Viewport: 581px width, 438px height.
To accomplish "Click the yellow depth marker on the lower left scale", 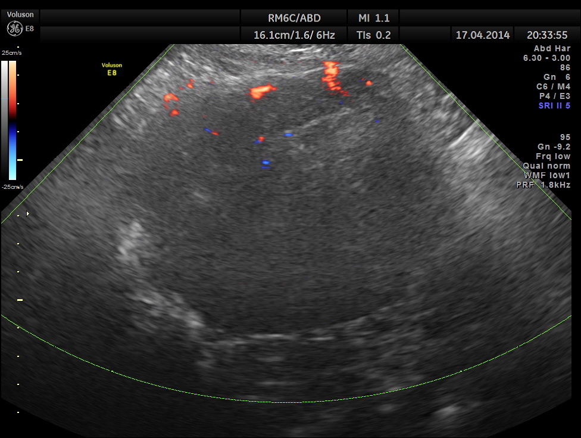I will (20, 300).
